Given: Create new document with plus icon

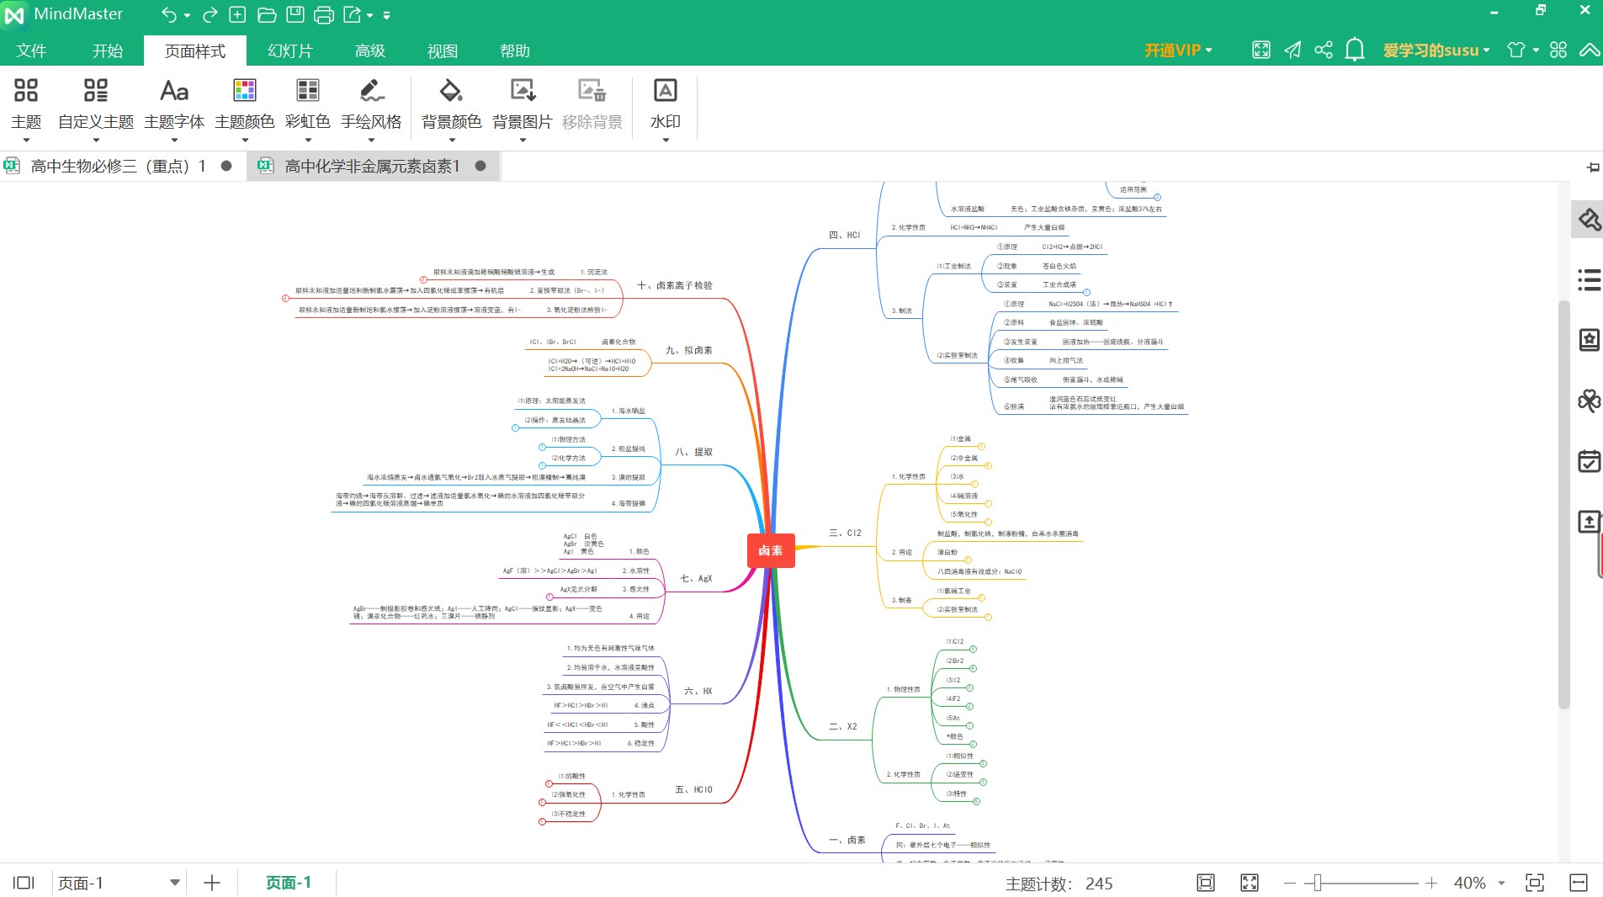Looking at the screenshot, I should (238, 14).
